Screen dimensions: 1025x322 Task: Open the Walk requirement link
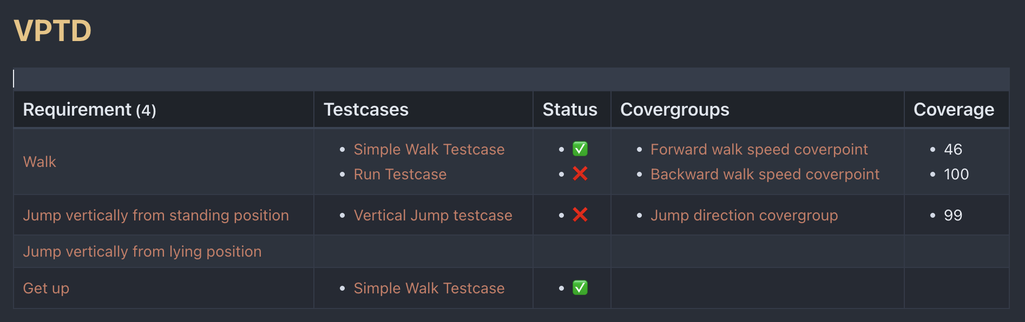tap(40, 162)
